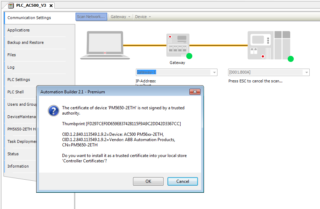Select the Communication Settings tab
The image size is (320, 209).
pyautogui.click(x=40, y=18)
